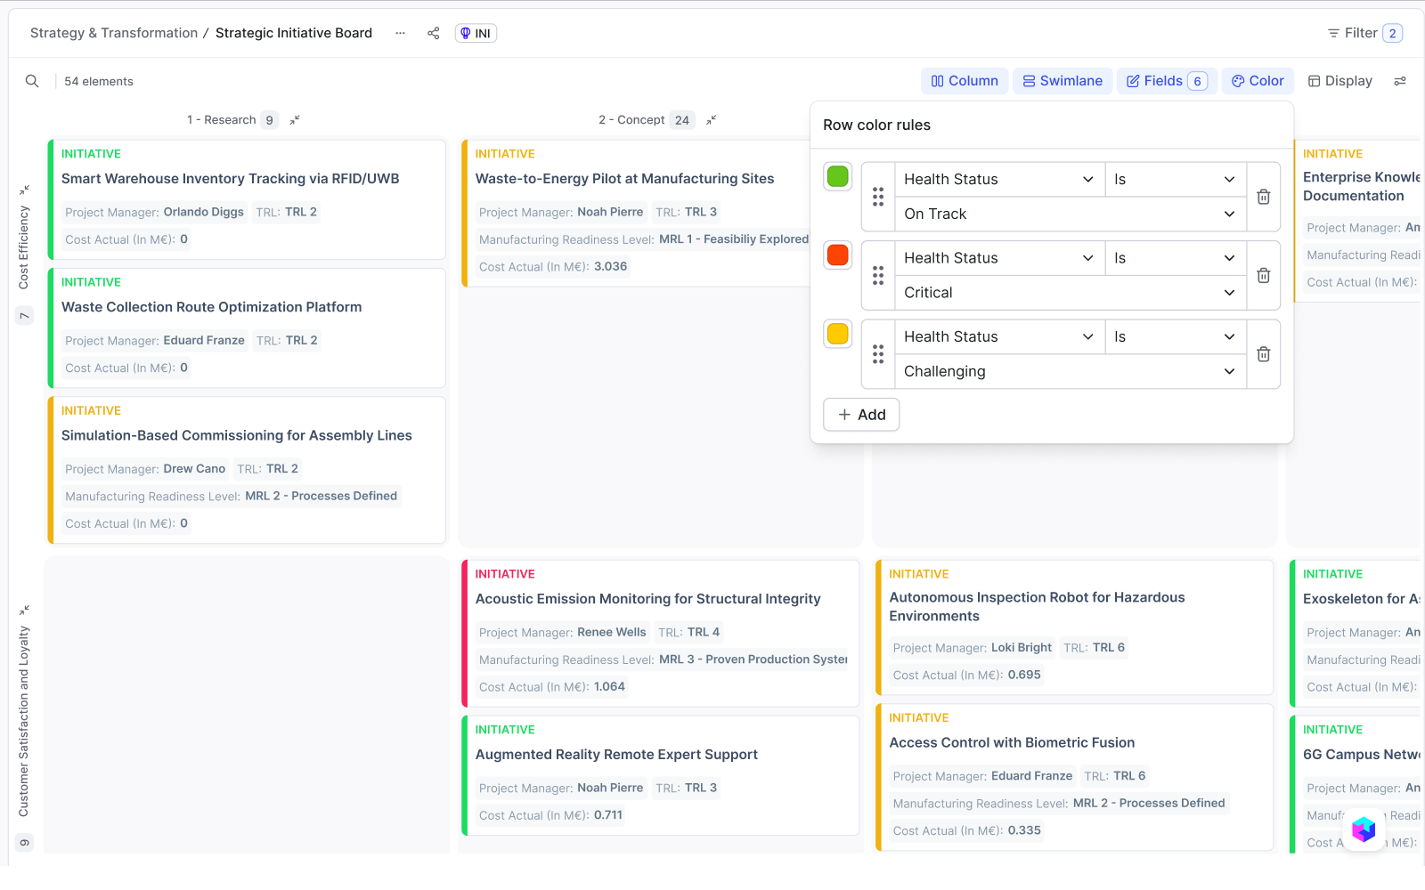Open the Swimlane settings tab
The image size is (1425, 890).
click(x=1063, y=81)
